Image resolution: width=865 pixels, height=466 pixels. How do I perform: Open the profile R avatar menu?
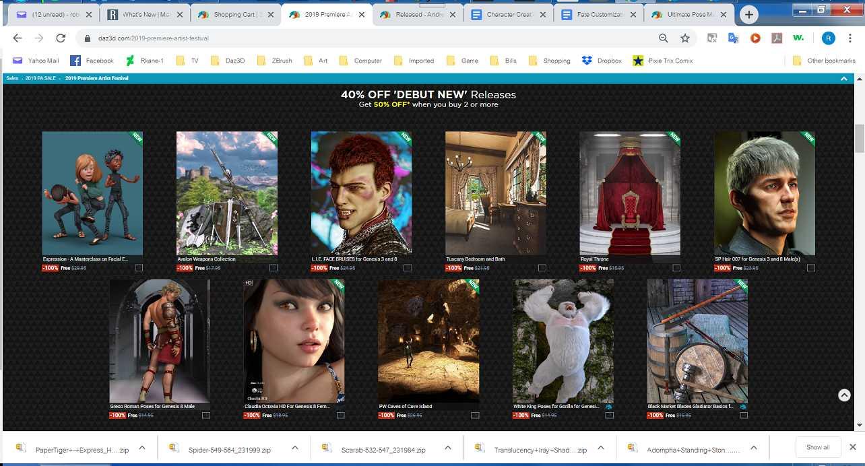point(828,38)
